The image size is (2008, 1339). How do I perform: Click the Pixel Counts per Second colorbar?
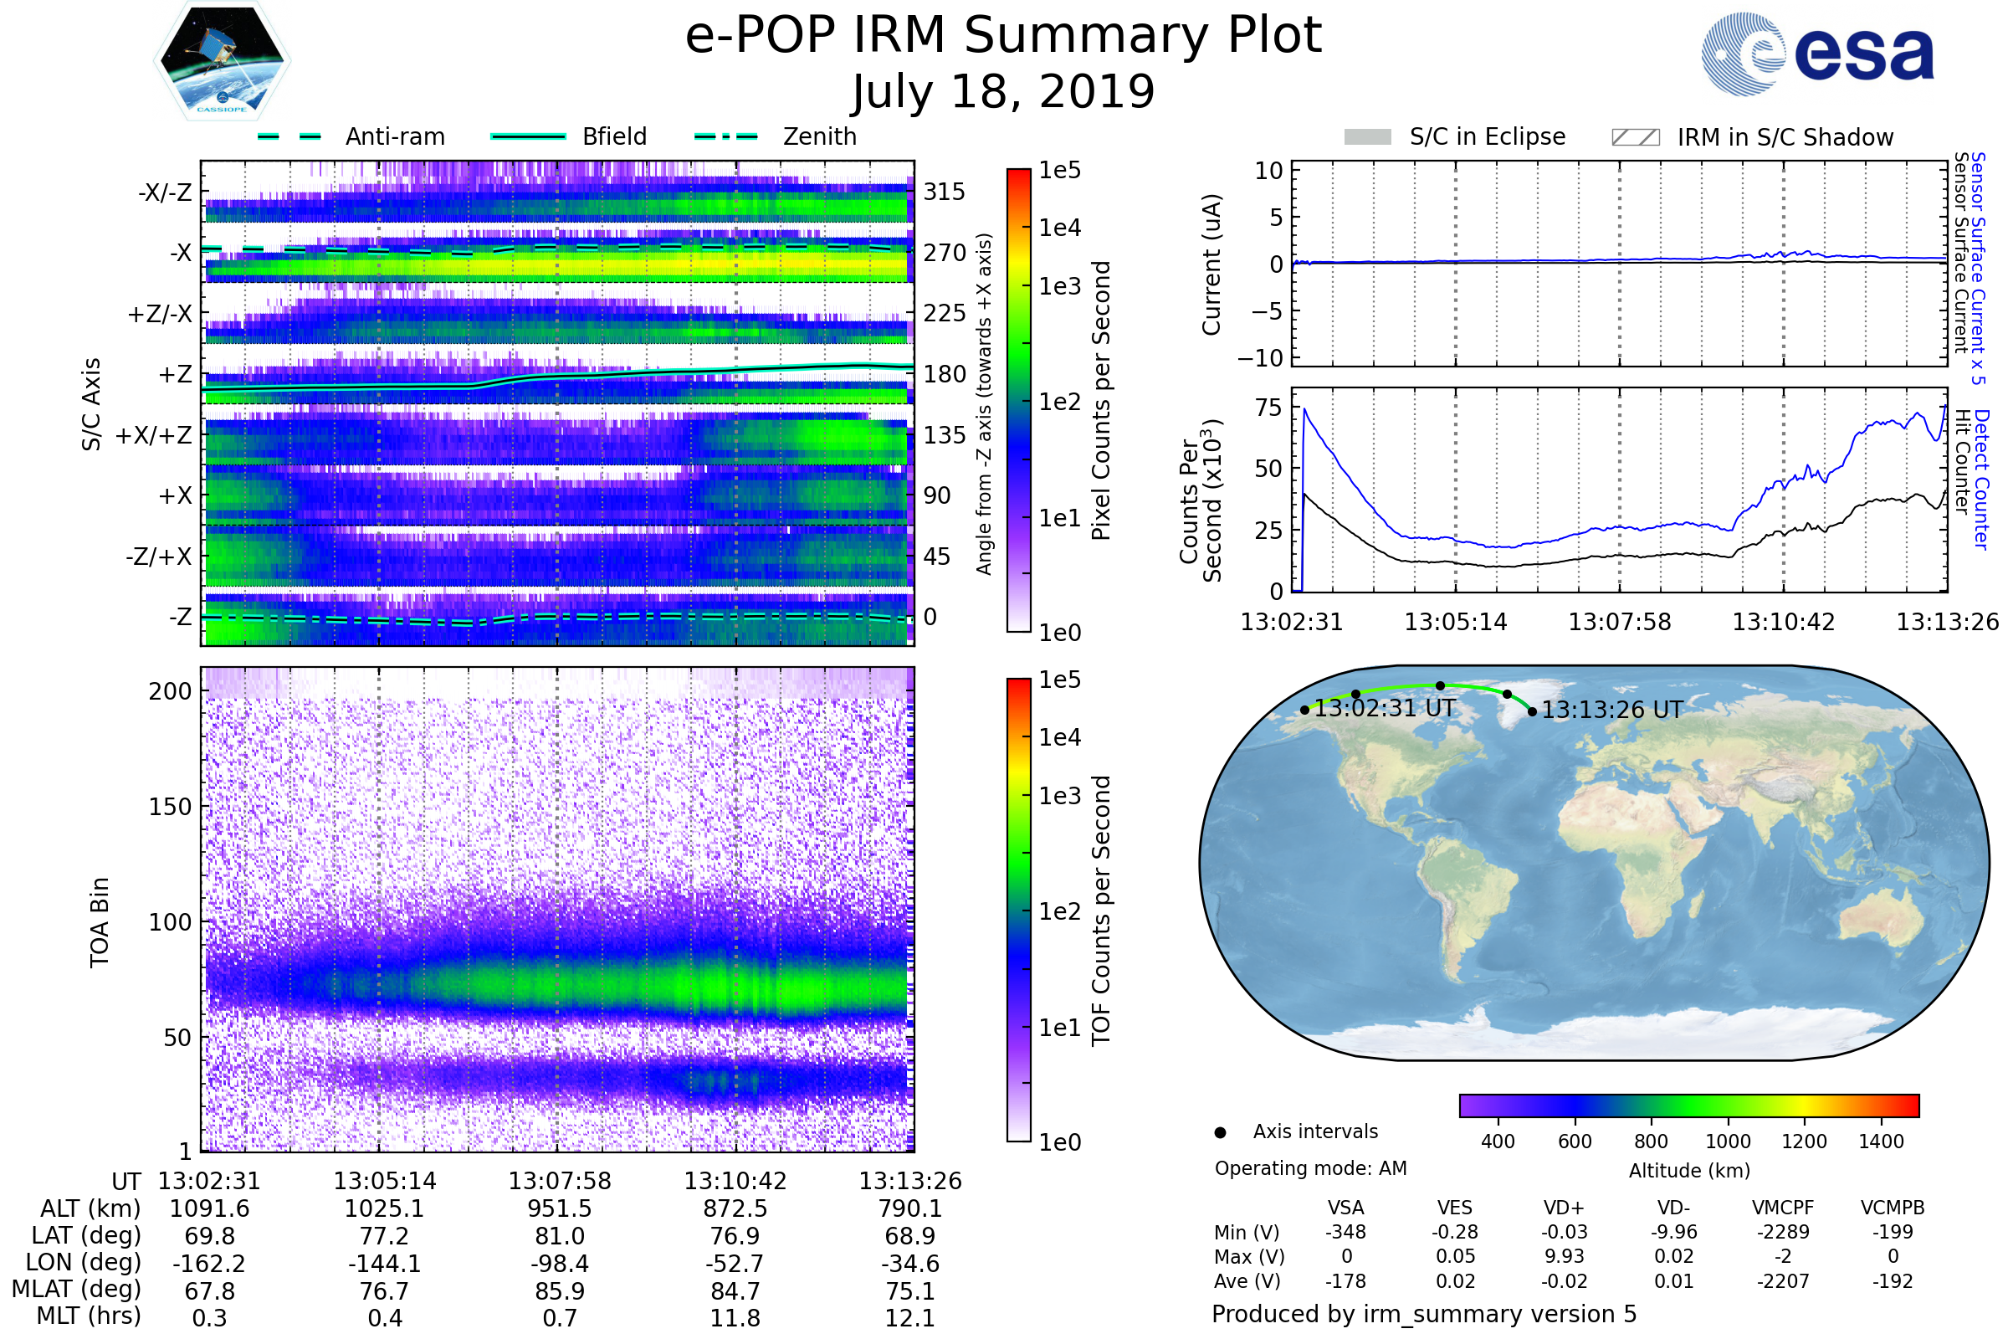point(1018,400)
